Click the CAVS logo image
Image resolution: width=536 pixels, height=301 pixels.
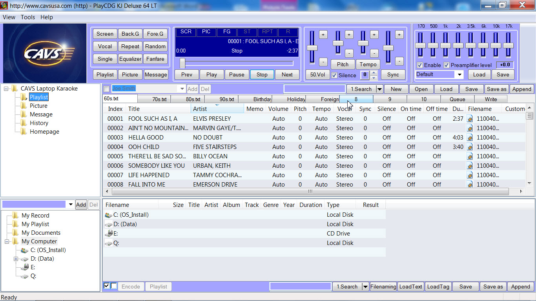click(44, 53)
